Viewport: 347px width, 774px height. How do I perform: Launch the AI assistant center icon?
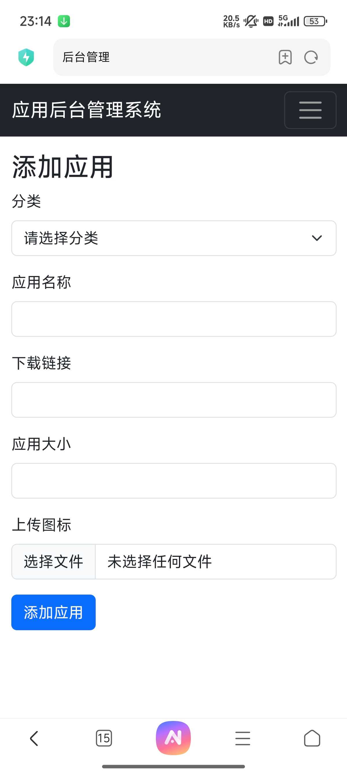pos(173,738)
